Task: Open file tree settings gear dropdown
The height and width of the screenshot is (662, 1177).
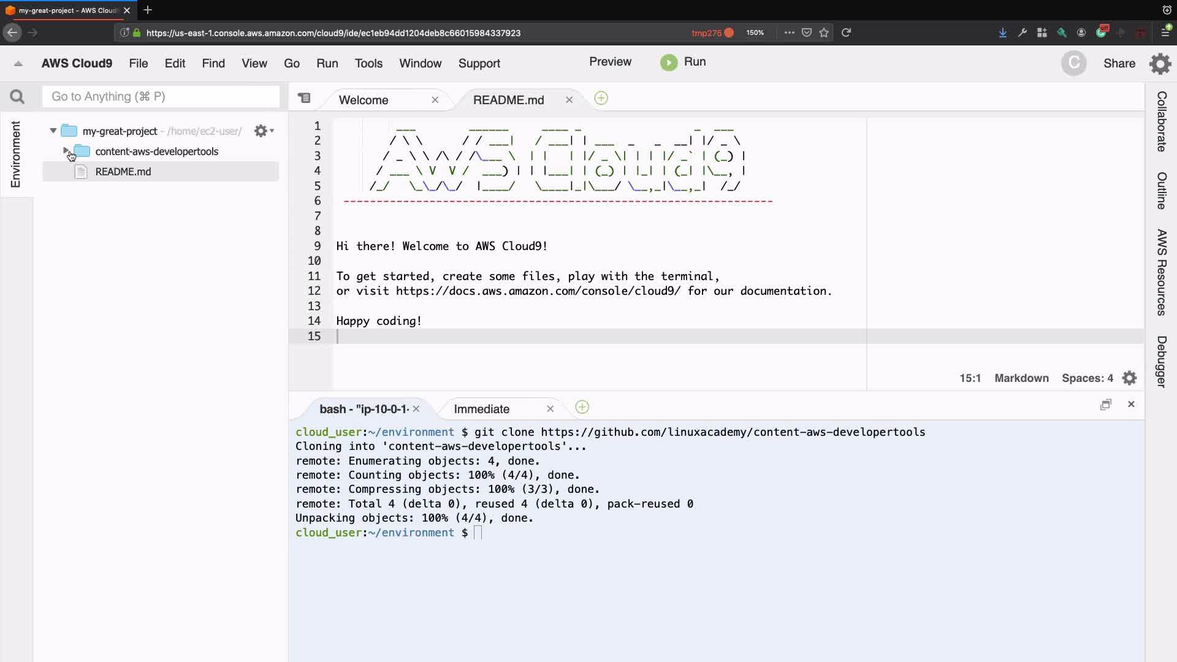Action: [263, 131]
